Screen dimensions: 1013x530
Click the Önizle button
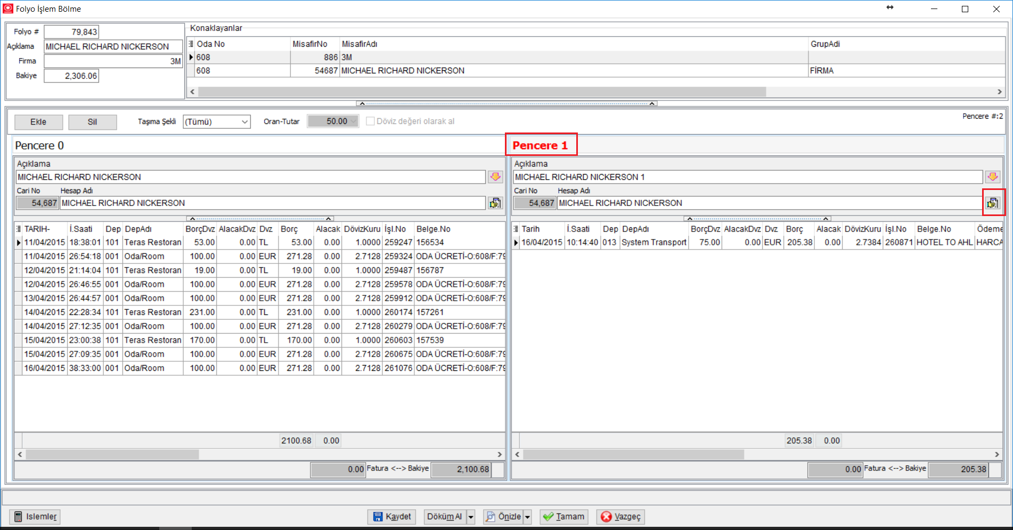(x=504, y=517)
